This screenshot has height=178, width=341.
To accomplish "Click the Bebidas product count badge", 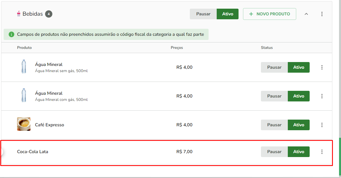I will (49, 14).
